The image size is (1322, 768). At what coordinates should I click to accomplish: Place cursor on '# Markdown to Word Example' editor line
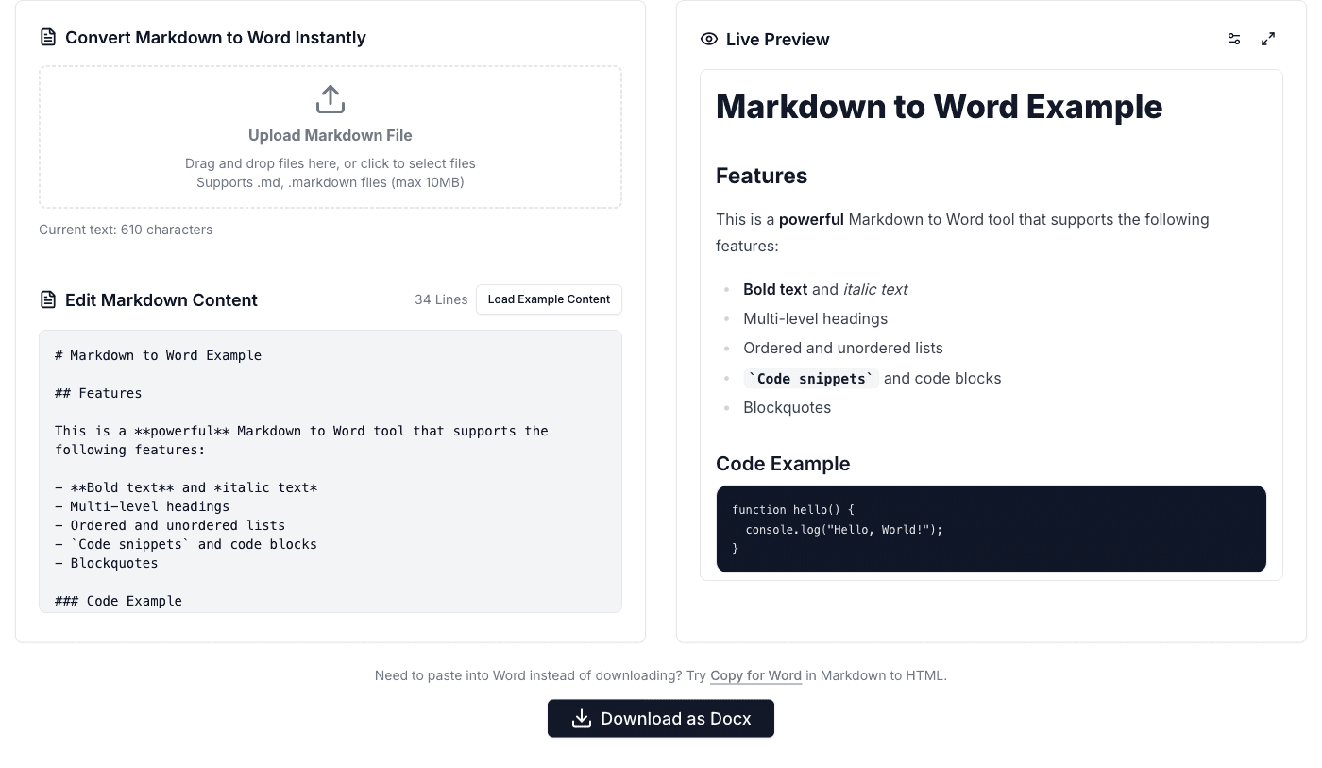[159, 355]
